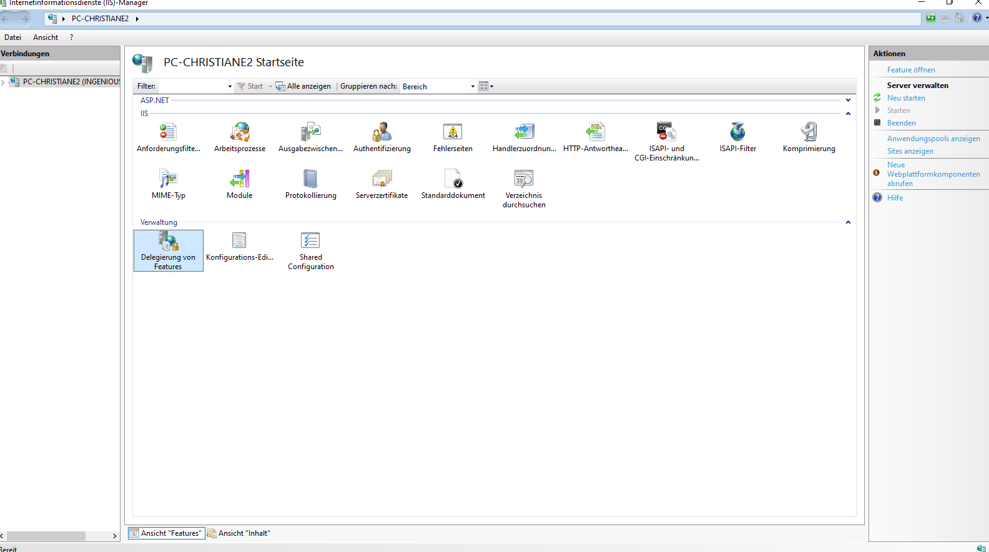Open Verzeichnis durchsuchen feature
989x552 pixels.
pos(524,189)
